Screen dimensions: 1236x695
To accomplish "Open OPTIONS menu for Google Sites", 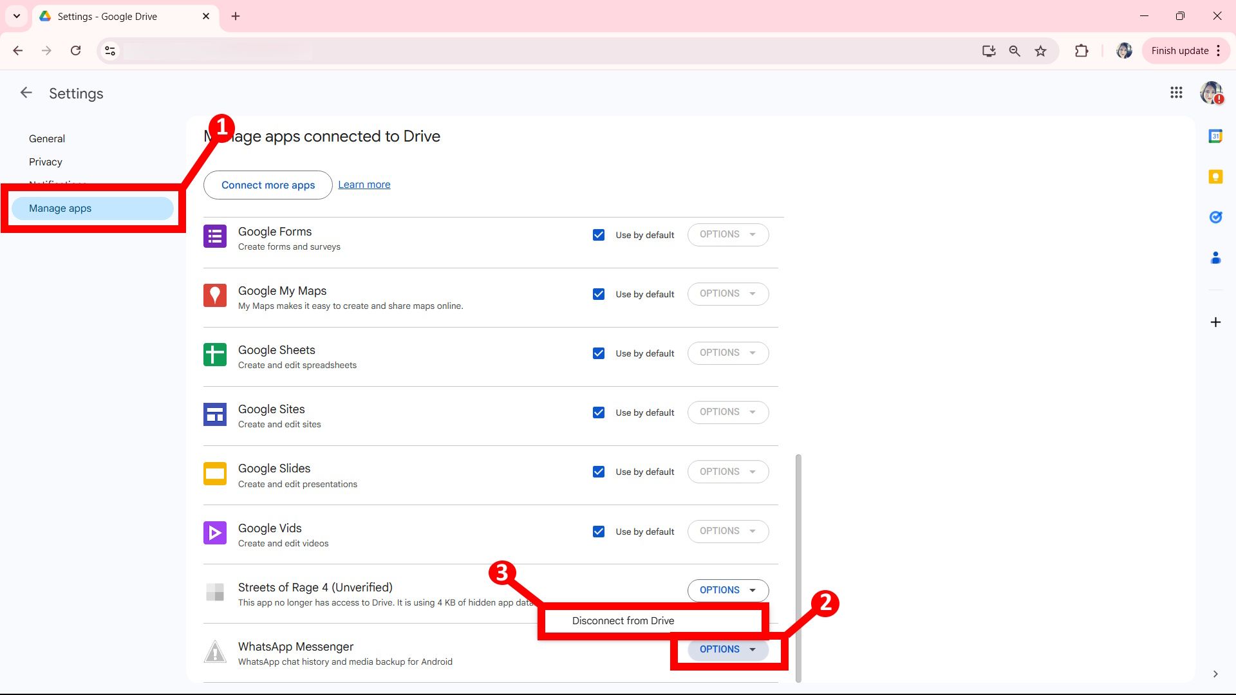I will click(727, 412).
